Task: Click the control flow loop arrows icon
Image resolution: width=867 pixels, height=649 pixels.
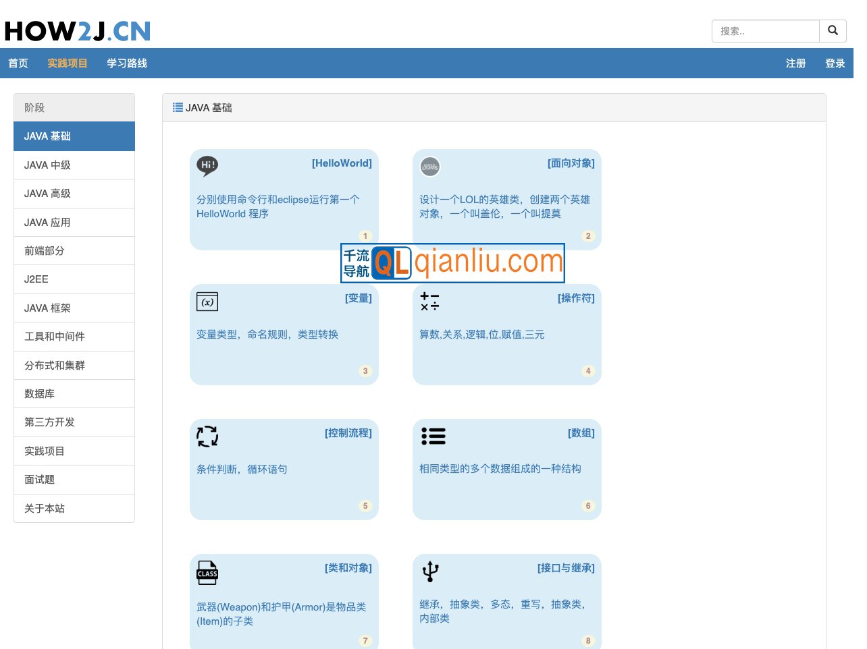Action: coord(207,436)
